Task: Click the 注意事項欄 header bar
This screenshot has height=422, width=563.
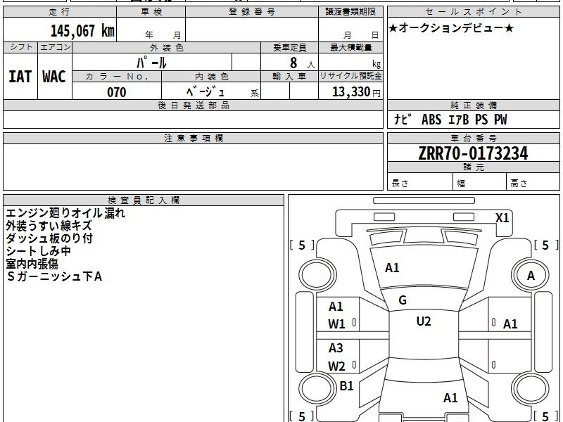Action: [193, 138]
